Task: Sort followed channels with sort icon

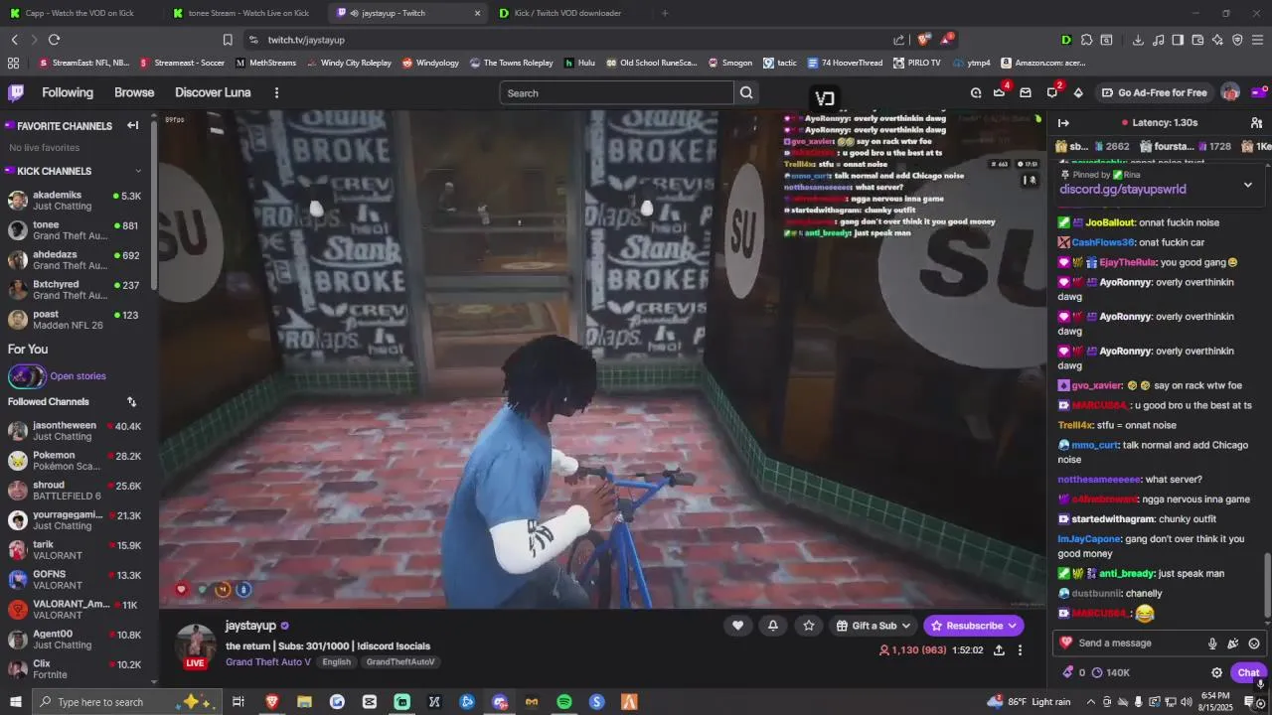Action: 131,401
